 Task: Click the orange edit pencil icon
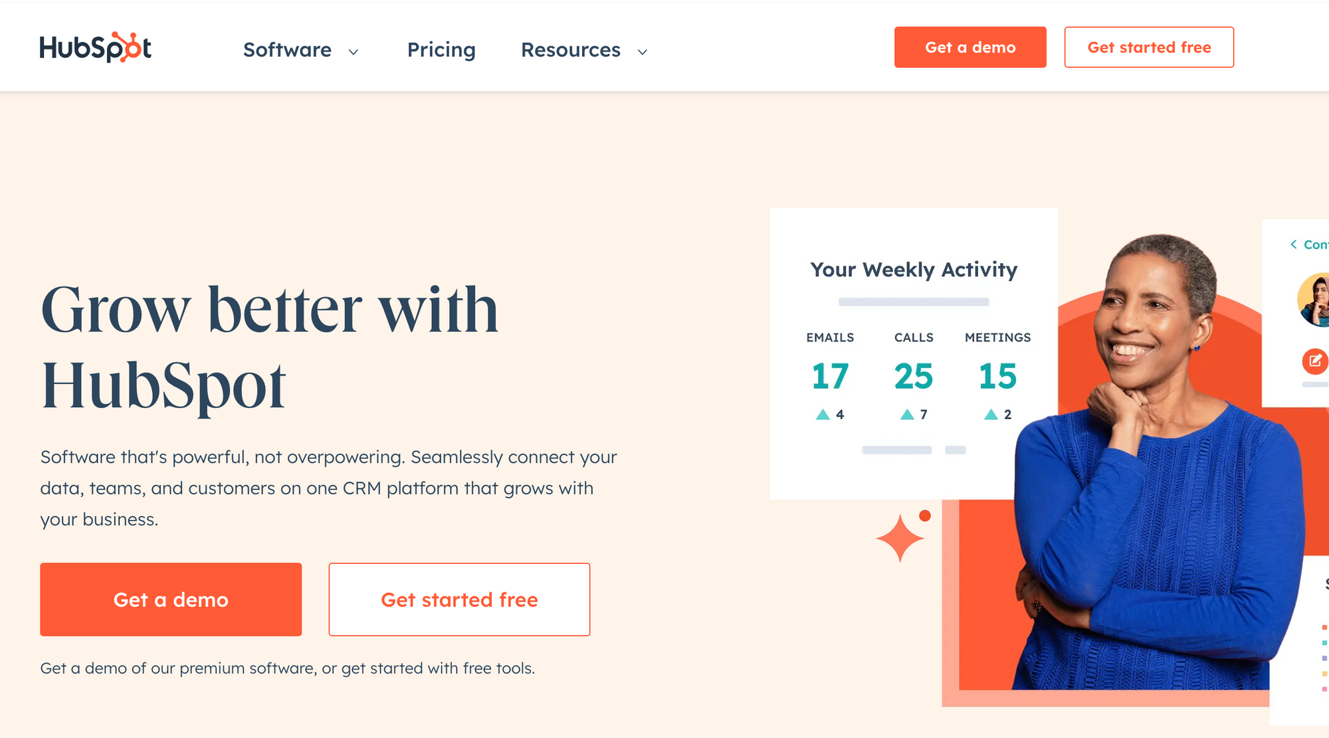click(1314, 361)
